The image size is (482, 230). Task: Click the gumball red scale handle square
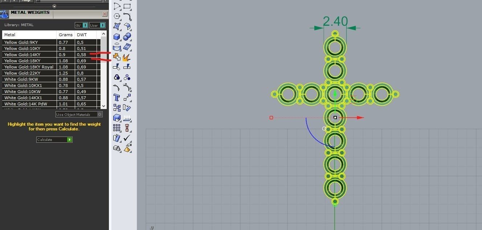(x=271, y=117)
